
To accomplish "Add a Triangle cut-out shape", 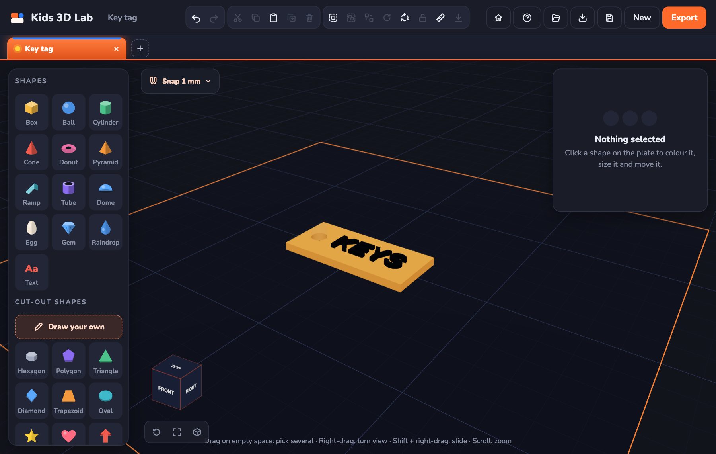I will pos(105,361).
